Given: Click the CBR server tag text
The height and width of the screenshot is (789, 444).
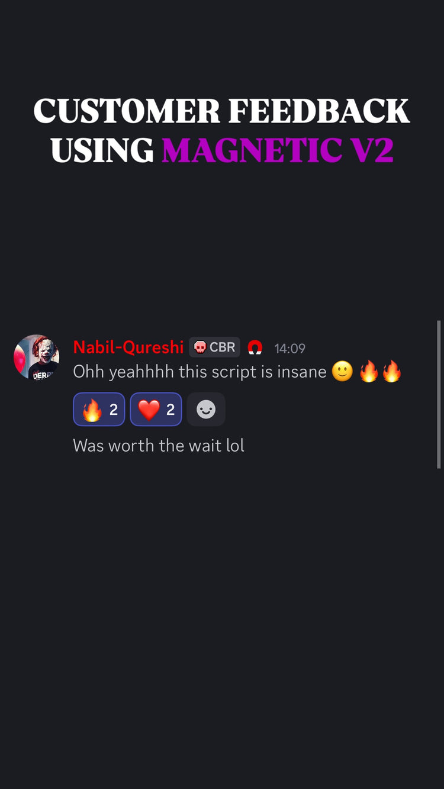Looking at the screenshot, I should tap(222, 347).
